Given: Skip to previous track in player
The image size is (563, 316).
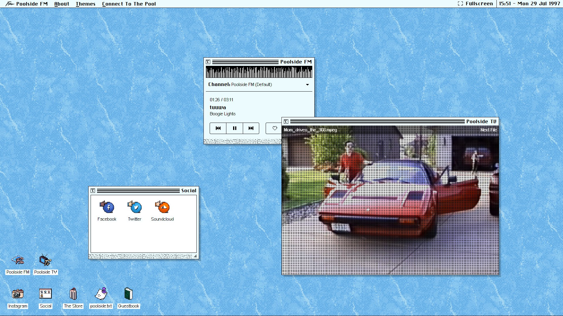Looking at the screenshot, I should (x=218, y=128).
